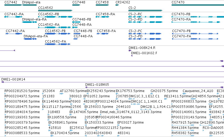Click the DNApol-eta gene label
Viewport: 224px width, 137px height.
pyautogui.click(x=31, y=2)
